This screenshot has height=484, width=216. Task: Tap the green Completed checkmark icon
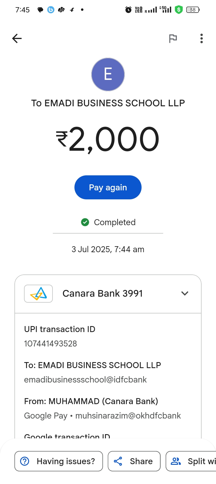(x=85, y=222)
